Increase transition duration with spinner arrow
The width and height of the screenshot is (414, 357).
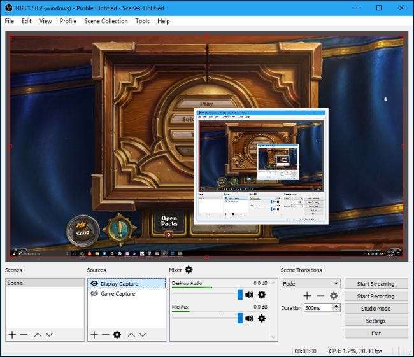point(336,305)
